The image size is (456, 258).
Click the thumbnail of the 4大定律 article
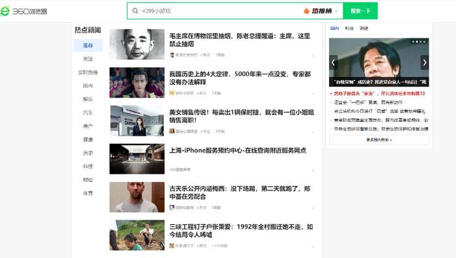point(137,83)
